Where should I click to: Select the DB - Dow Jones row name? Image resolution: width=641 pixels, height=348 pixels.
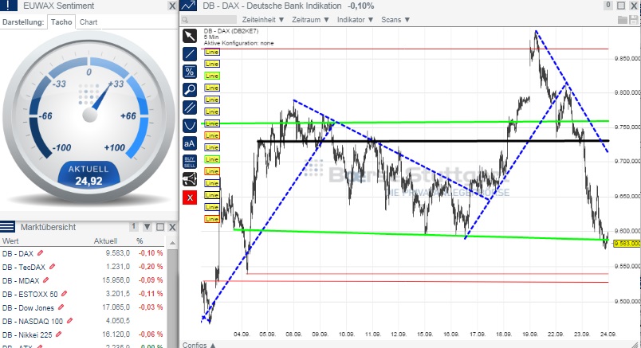point(28,308)
